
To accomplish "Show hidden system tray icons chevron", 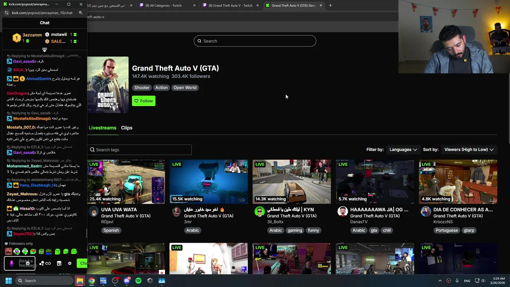I will point(440,281).
